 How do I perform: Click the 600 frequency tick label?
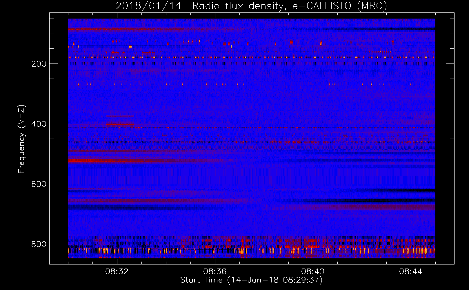(x=39, y=184)
